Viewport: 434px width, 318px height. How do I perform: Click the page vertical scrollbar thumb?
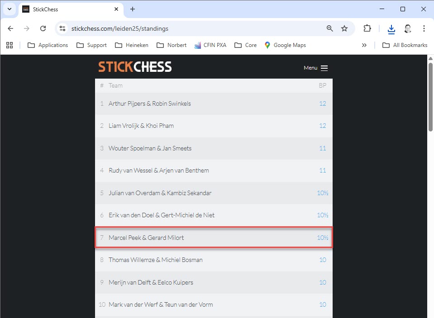(430, 97)
